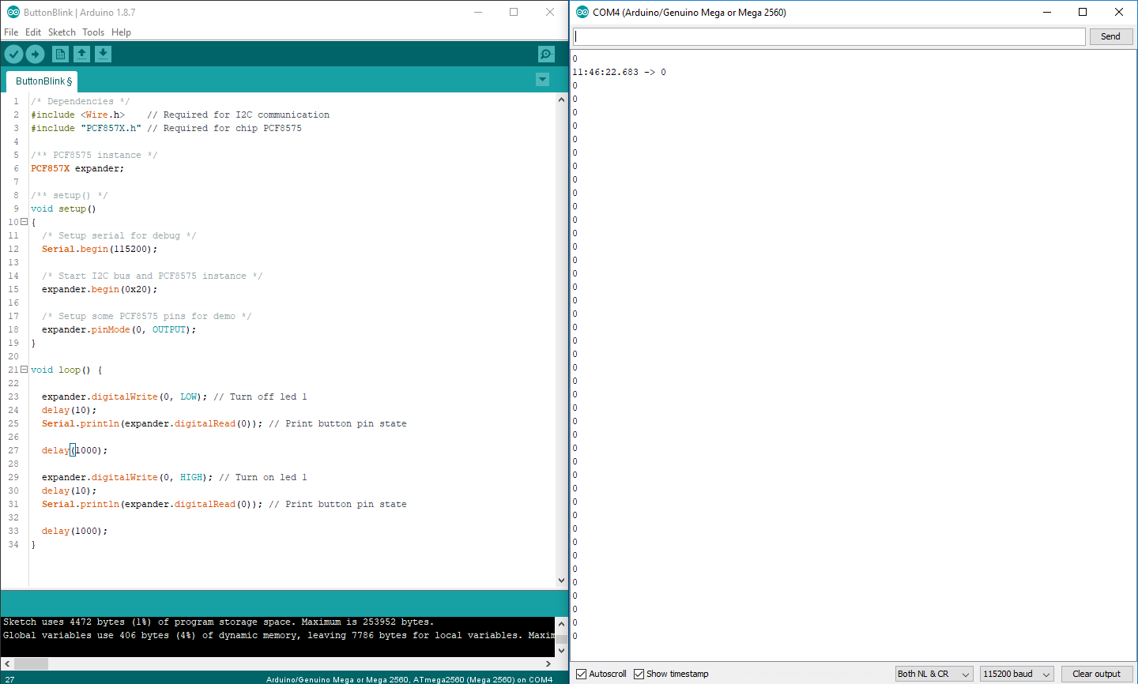Toggle the Autoscroll checkbox
Viewport: 1138px width, 684px height.
pyautogui.click(x=581, y=674)
